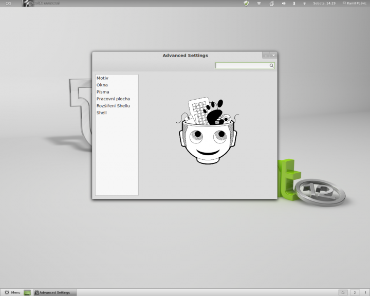Open the Písma font settings

pos(117,92)
